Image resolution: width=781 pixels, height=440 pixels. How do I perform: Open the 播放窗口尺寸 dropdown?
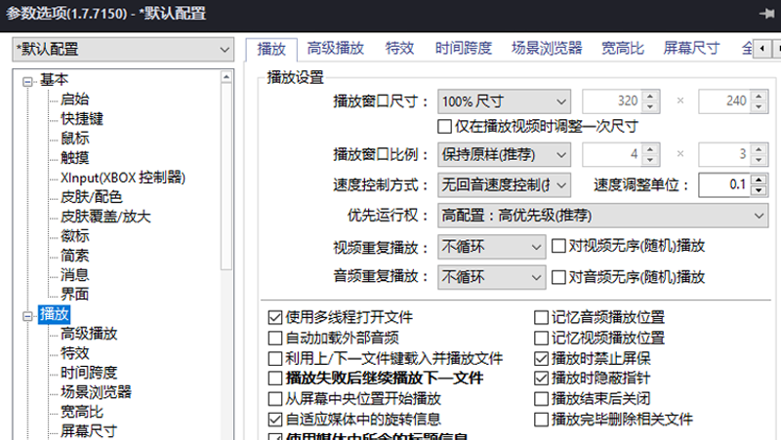pyautogui.click(x=504, y=101)
